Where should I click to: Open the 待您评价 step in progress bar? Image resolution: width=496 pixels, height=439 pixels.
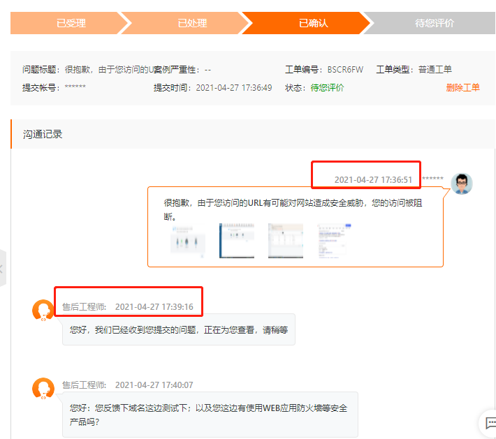click(434, 23)
